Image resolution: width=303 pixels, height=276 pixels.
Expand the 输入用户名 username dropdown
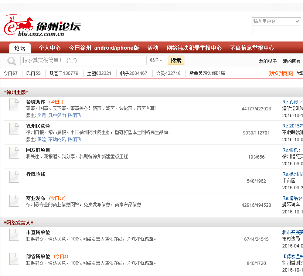point(297,21)
